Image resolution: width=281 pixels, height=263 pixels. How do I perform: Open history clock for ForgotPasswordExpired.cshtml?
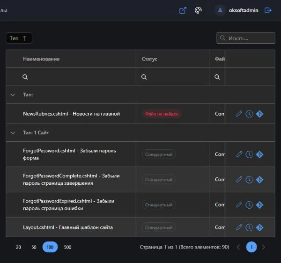[x=249, y=205]
